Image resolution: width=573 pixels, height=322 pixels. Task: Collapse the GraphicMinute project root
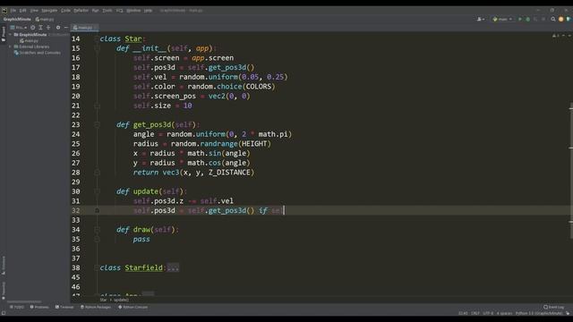click(x=10, y=35)
